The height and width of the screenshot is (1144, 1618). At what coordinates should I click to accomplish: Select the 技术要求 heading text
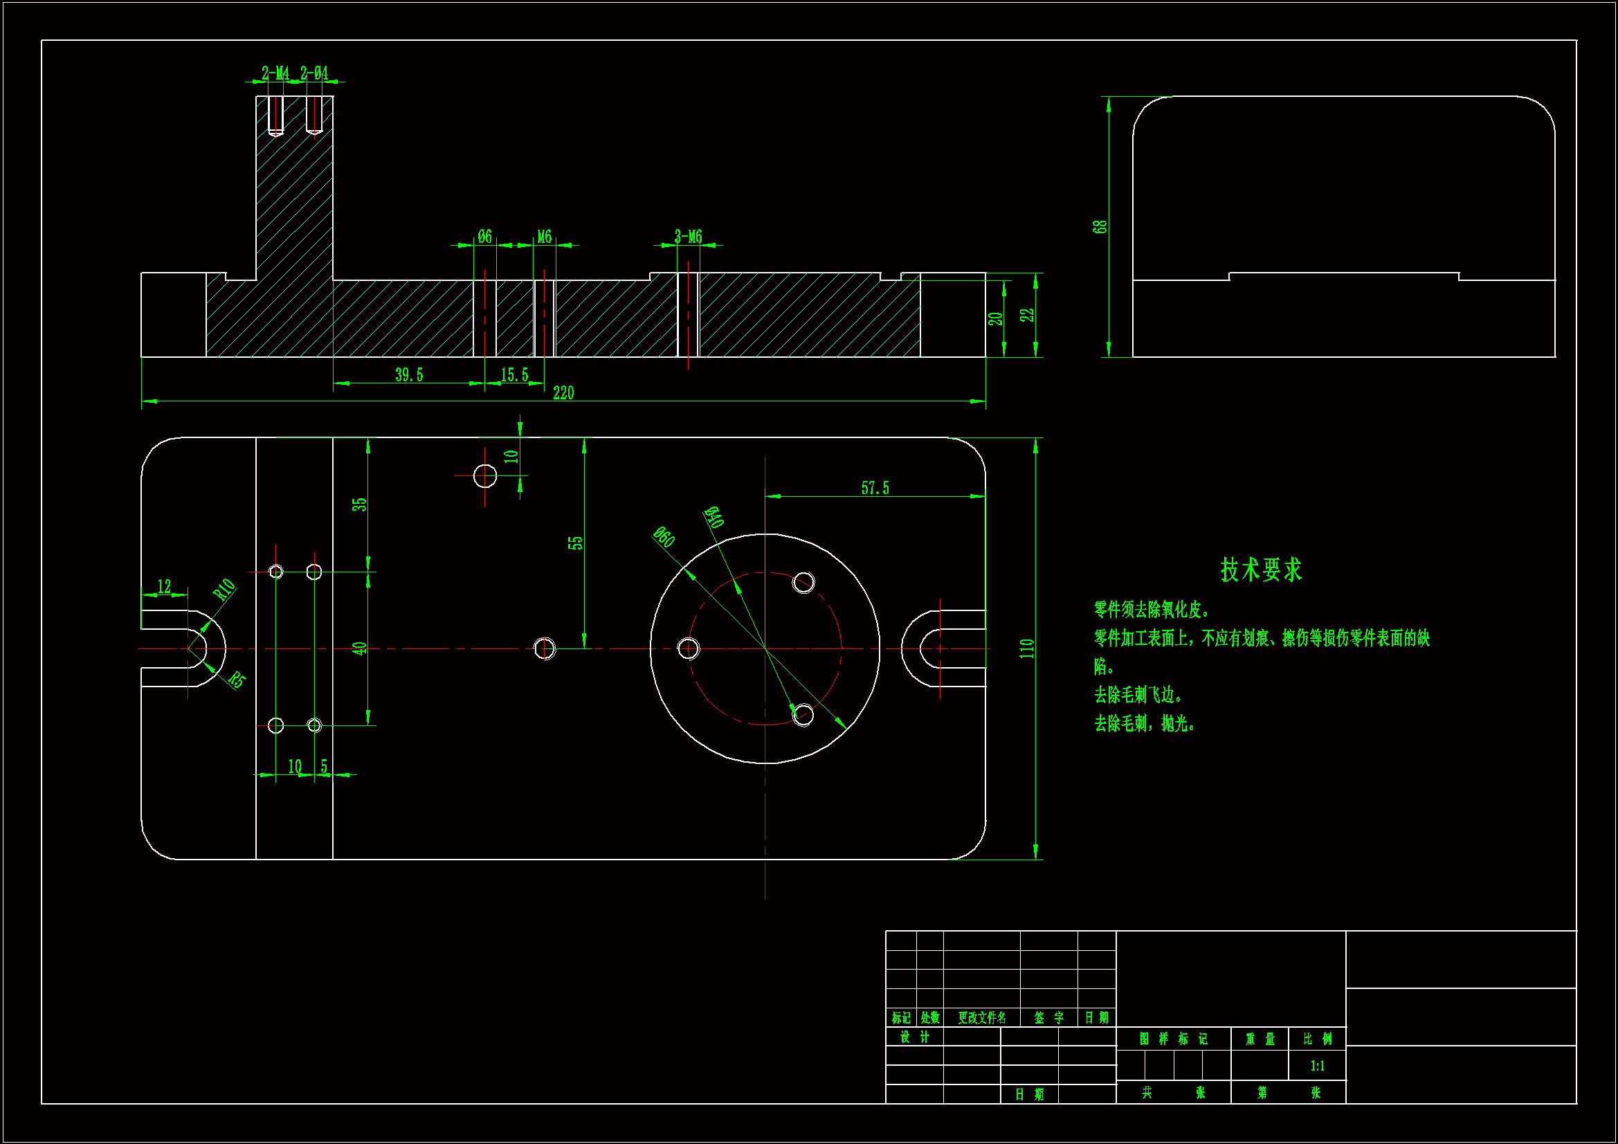pos(1261,570)
